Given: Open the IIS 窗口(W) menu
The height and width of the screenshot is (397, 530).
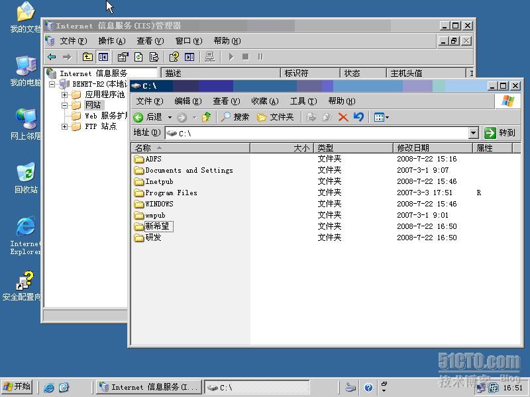Looking at the screenshot, I should 189,41.
